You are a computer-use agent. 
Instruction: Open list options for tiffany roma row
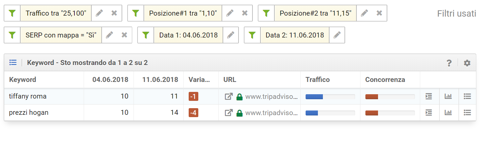(467, 97)
